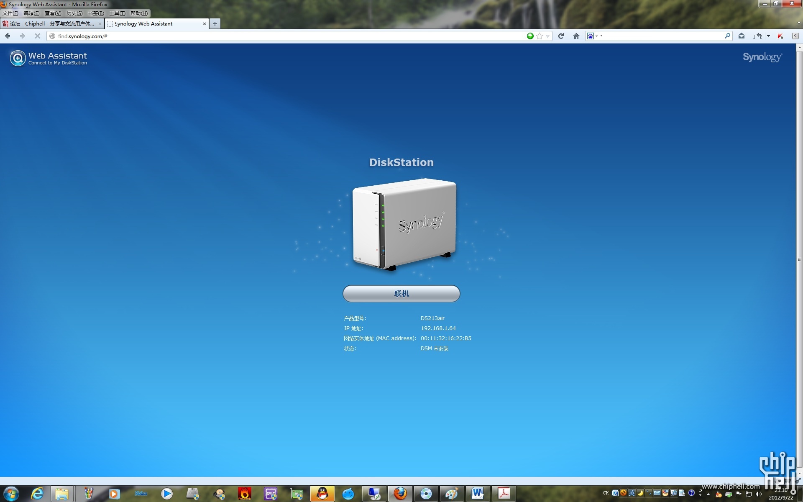
Task: Click the red Kaspersky K toolbar icon
Action: tap(780, 36)
